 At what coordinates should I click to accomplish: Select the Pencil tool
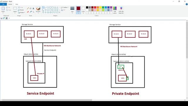coord(28,9)
